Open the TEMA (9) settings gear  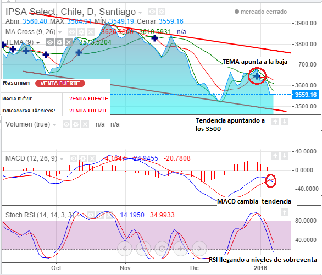tap(59, 42)
